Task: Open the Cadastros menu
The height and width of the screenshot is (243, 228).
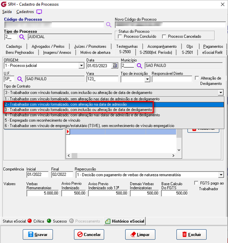Action: (x=25, y=12)
